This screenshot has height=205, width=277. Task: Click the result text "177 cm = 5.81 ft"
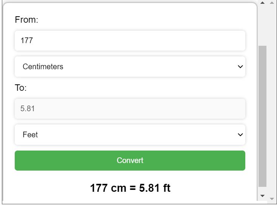tap(130, 188)
